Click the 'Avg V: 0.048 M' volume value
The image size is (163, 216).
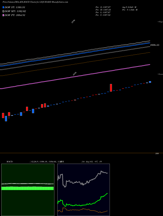pos(129,7)
